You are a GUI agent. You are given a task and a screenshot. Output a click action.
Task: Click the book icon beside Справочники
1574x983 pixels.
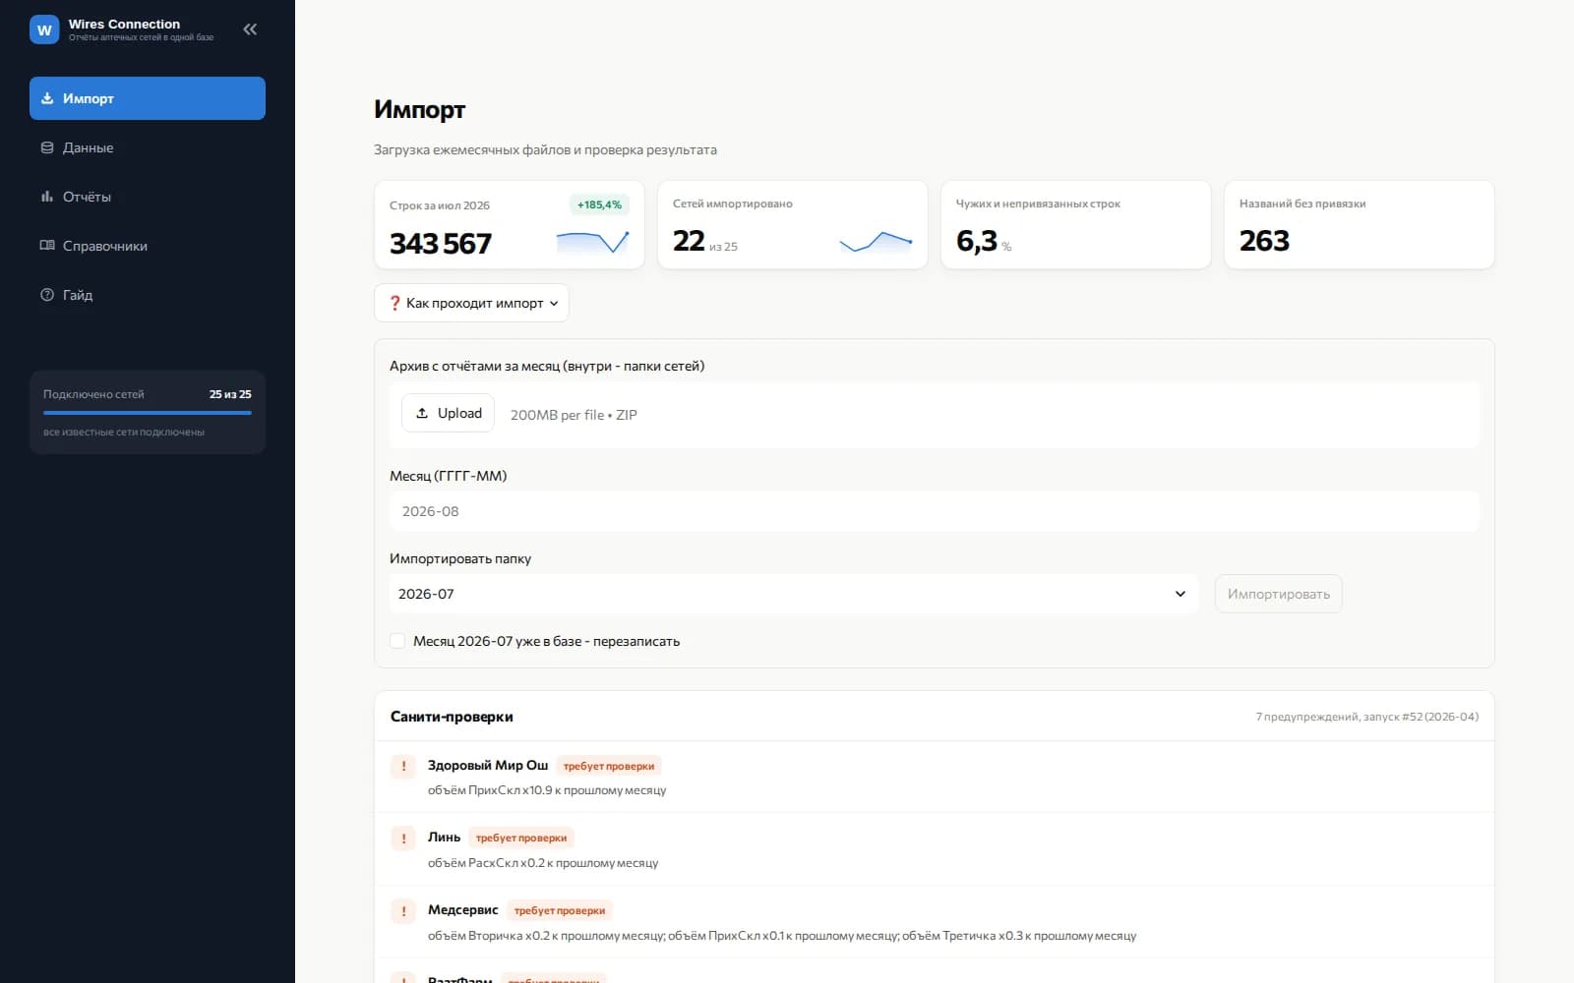tap(47, 246)
